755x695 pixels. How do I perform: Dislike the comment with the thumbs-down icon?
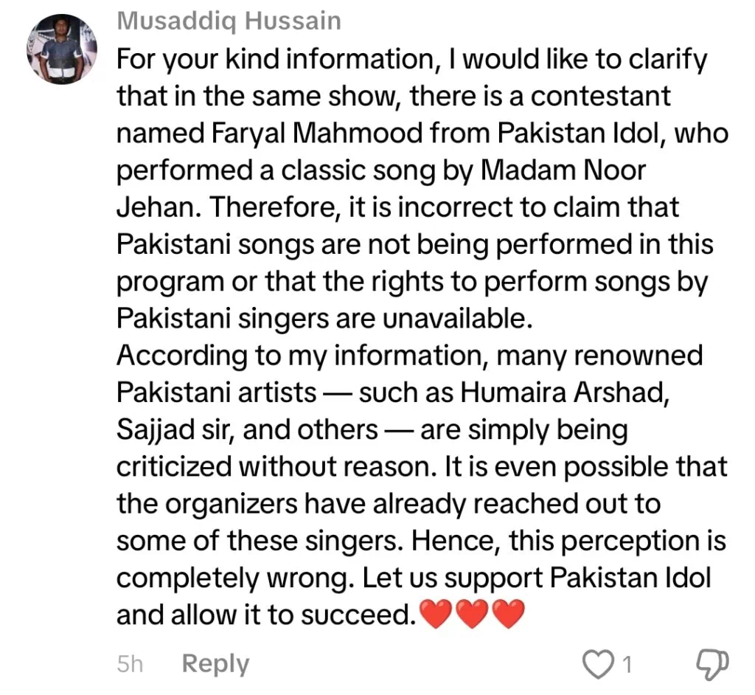[713, 663]
